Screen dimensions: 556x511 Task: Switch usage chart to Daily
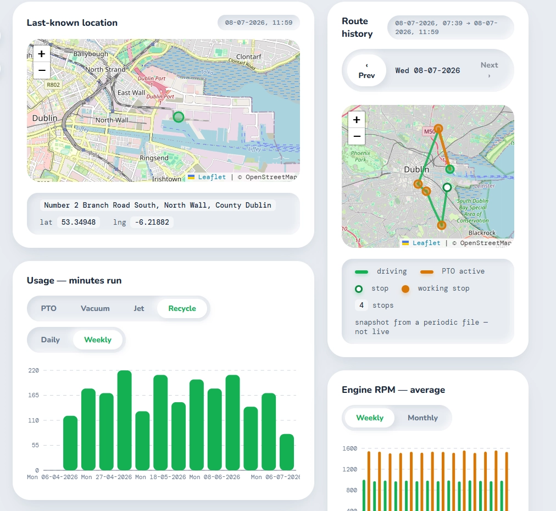(x=51, y=340)
